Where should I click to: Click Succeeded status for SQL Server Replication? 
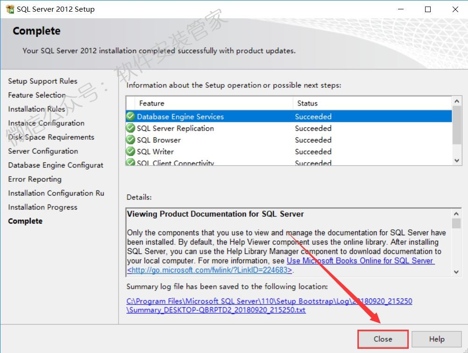[x=313, y=128]
